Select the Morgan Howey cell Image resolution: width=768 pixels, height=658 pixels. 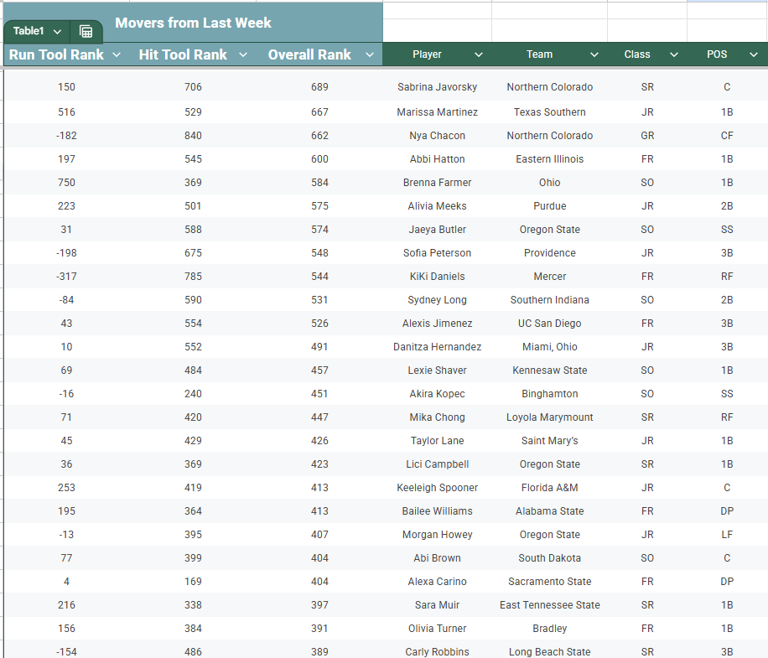coord(437,535)
